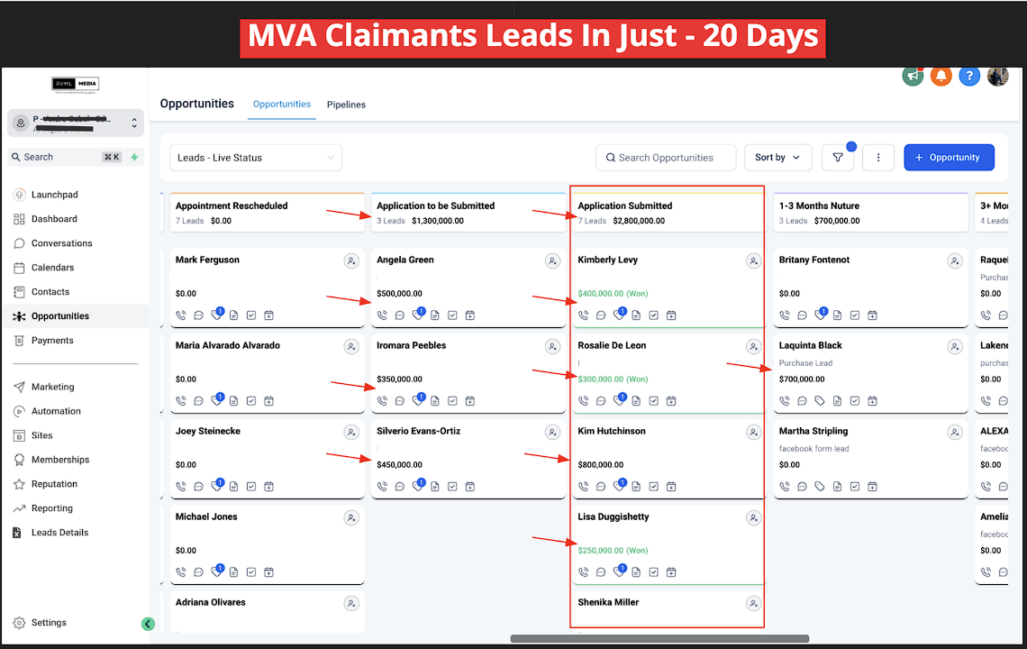Click the Search Opportunities input field
The width and height of the screenshot is (1027, 649).
pos(666,158)
